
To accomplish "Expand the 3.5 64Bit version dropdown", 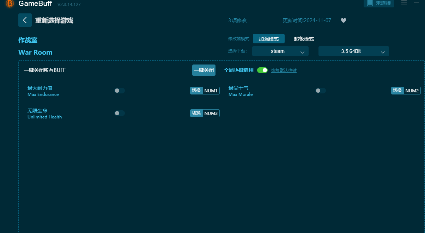I will (353, 51).
